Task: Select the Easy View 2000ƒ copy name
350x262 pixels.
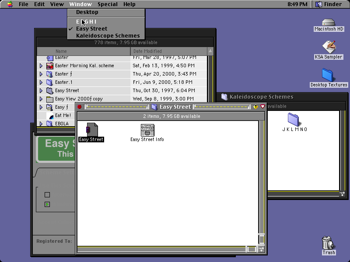Action: 79,99
